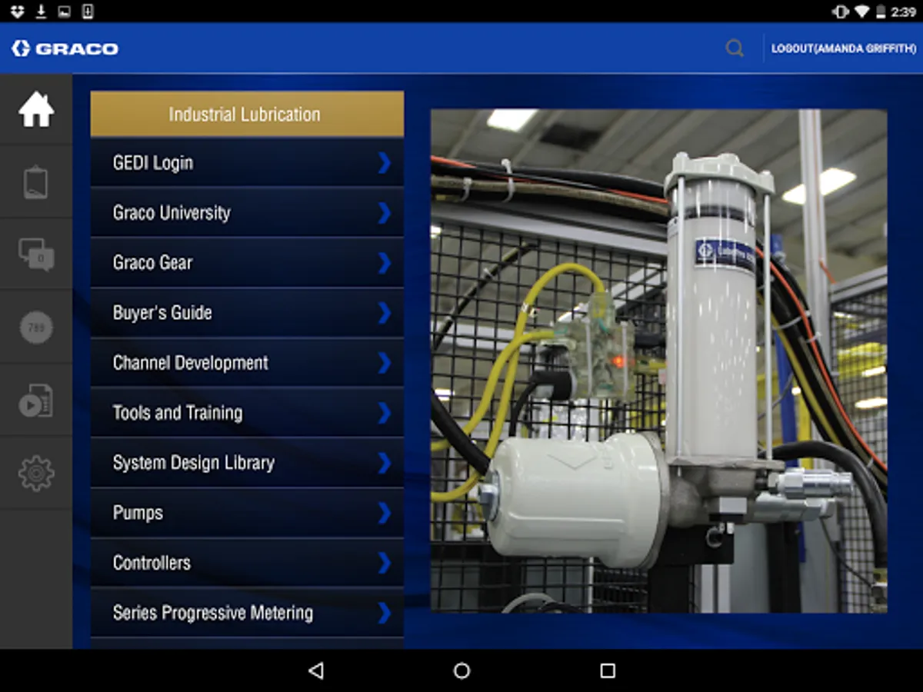Expand the System Design Library chevron arrow
Image resolution: width=923 pixels, height=692 pixels.
pos(385,462)
